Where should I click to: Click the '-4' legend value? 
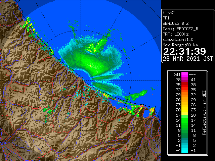point(178,151)
